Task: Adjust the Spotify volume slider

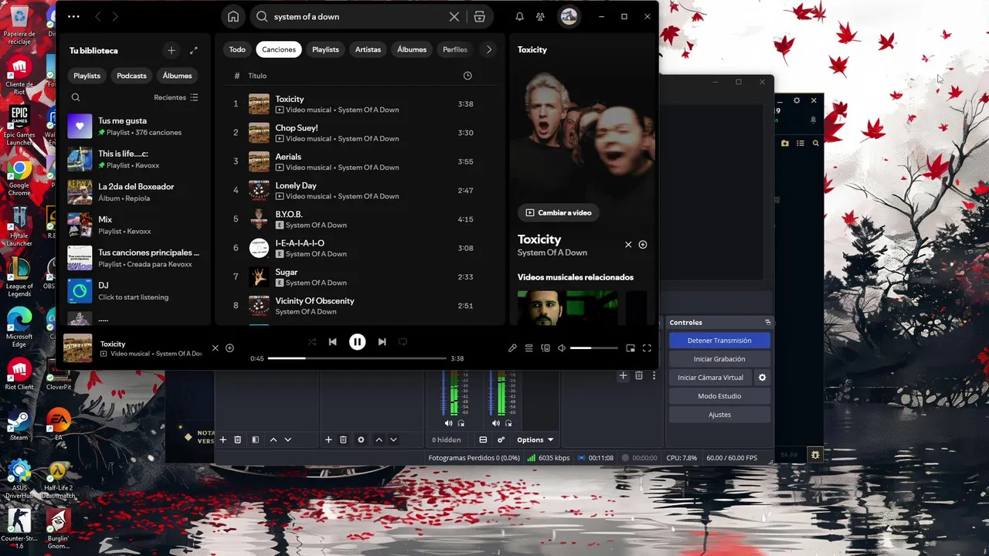Action: (594, 348)
